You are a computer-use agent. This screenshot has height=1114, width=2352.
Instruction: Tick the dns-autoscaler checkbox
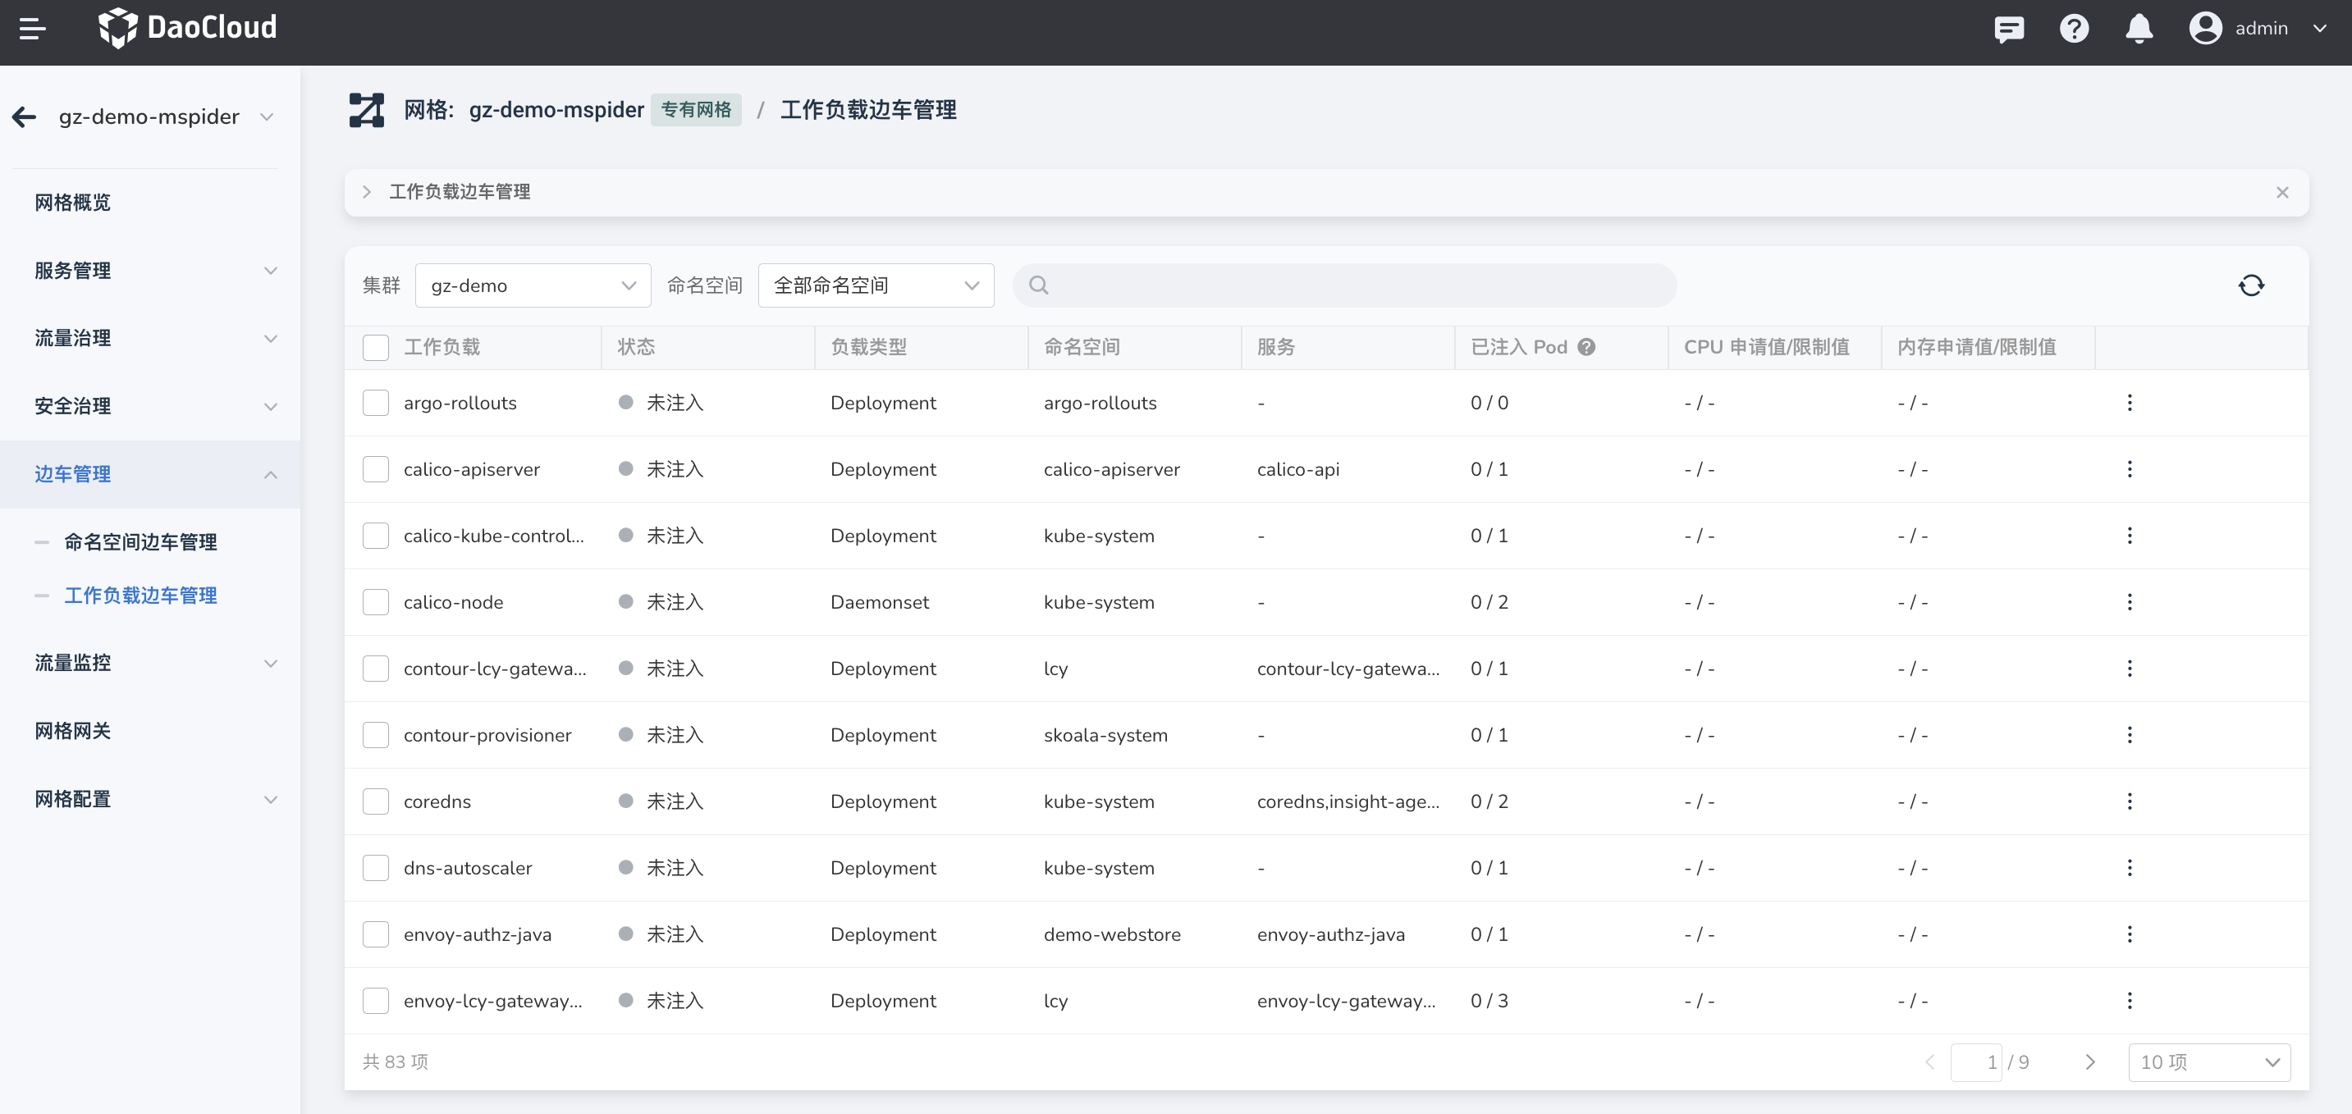click(x=375, y=868)
